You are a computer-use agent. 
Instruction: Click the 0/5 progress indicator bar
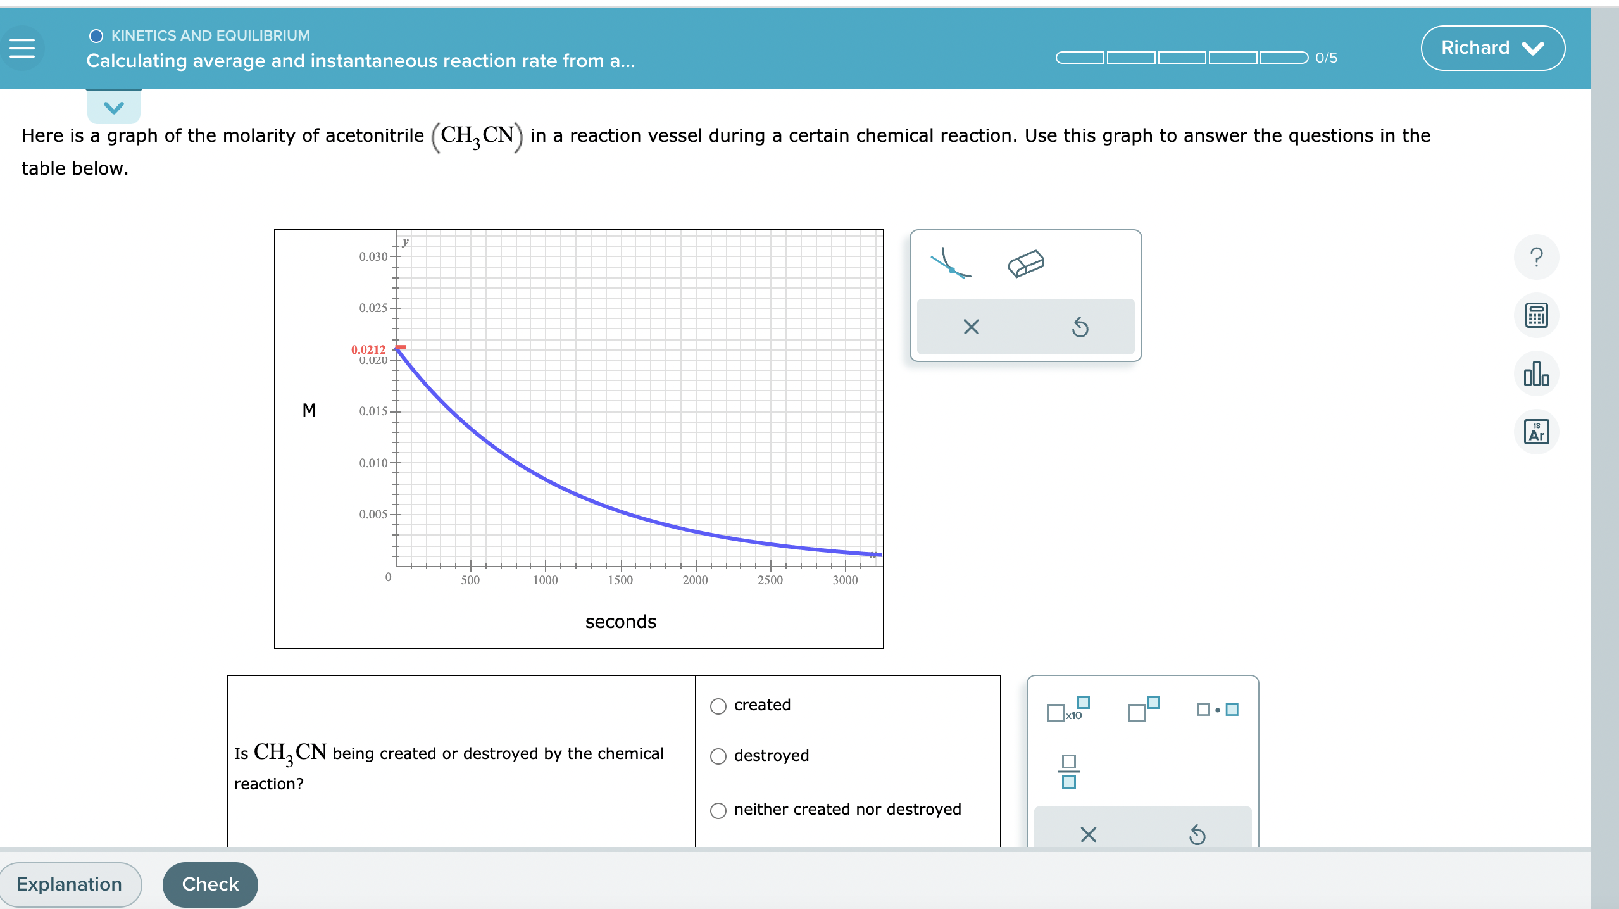[1180, 58]
